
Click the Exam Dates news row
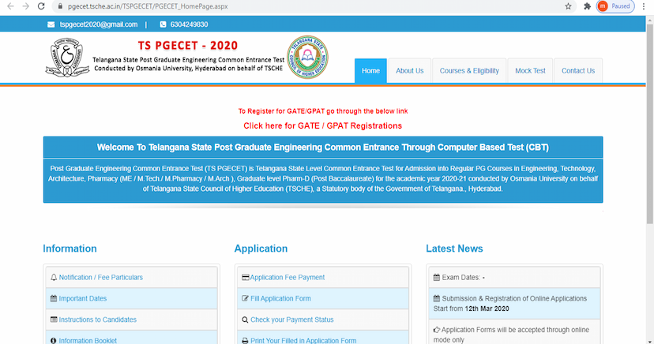click(x=514, y=278)
